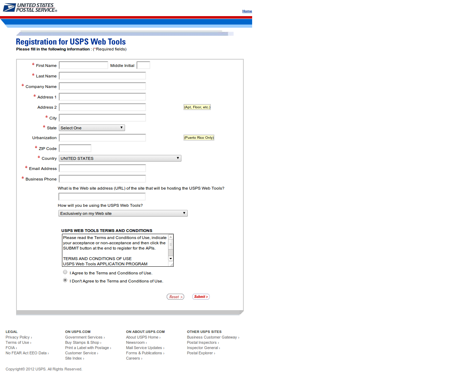Open the Newsroom footer link
The image size is (471, 382).
point(136,343)
